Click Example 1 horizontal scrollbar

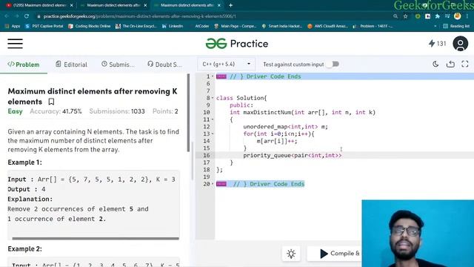point(96,238)
